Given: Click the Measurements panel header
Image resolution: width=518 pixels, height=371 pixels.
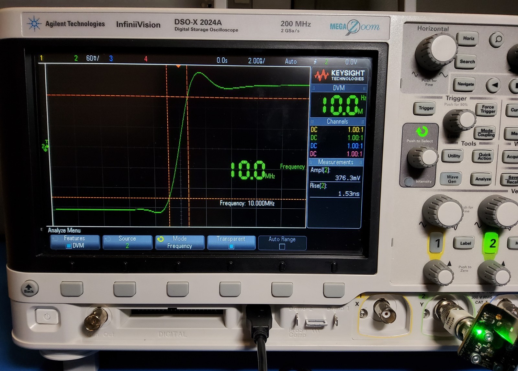Looking at the screenshot, I should coord(335,162).
